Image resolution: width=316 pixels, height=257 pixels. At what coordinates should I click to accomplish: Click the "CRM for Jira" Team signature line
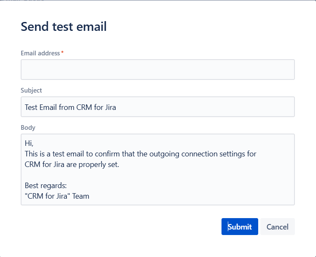click(x=57, y=196)
